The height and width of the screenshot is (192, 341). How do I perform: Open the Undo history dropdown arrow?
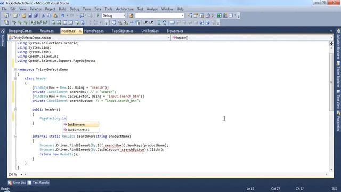click(67, 15)
